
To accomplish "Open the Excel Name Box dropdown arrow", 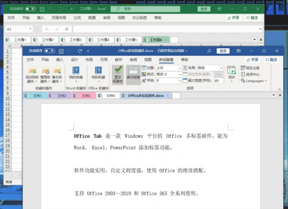I will (x=30, y=29).
